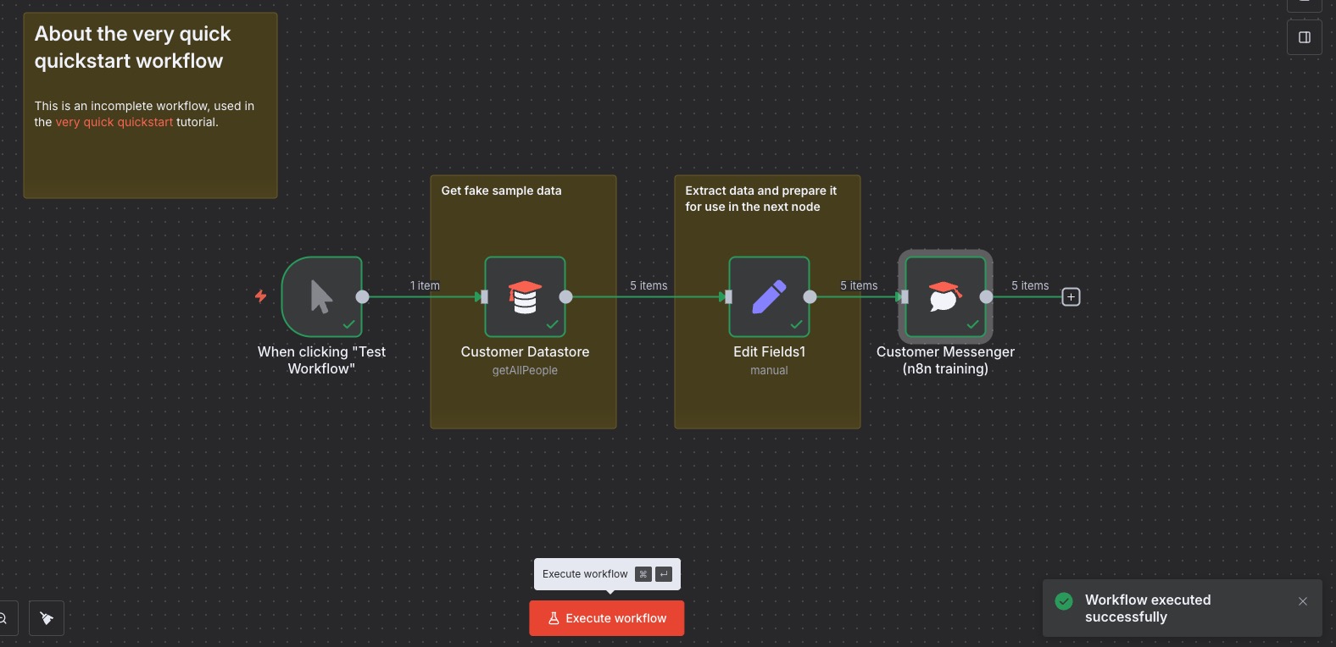Click the Edit Fields1 output connector

click(810, 296)
